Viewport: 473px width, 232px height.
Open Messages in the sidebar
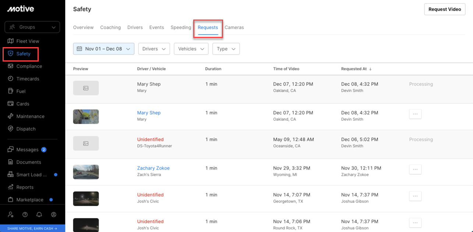27,150
